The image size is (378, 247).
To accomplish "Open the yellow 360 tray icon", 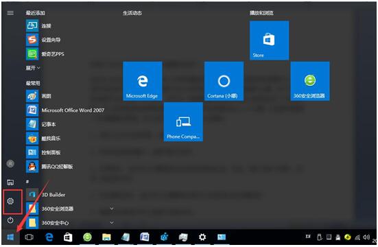I will pos(348,237).
